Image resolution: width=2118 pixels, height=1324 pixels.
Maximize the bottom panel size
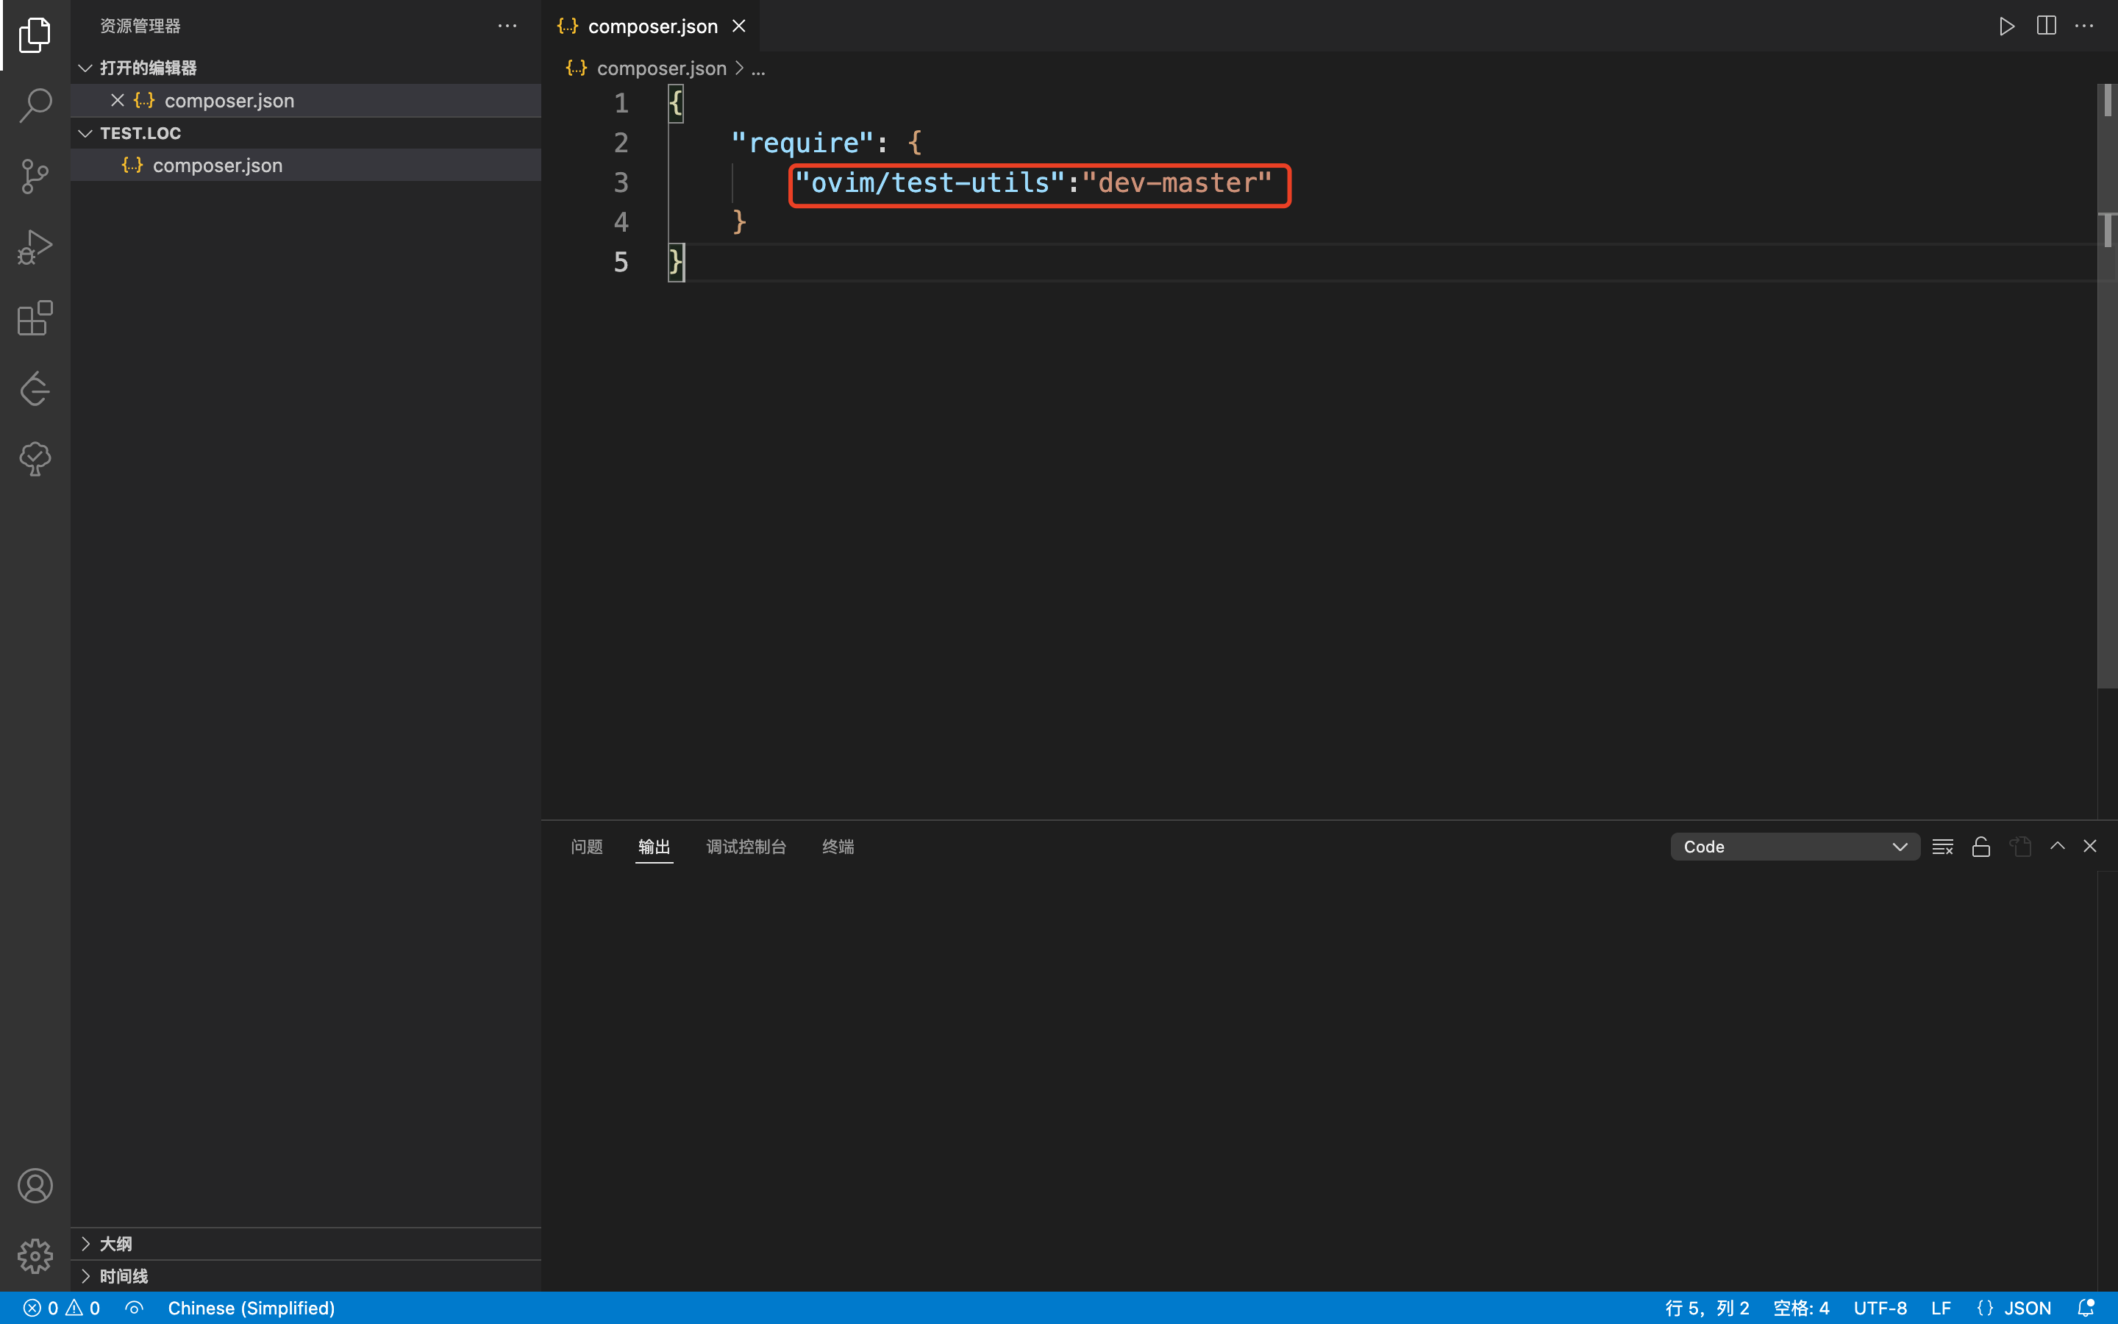point(2057,847)
